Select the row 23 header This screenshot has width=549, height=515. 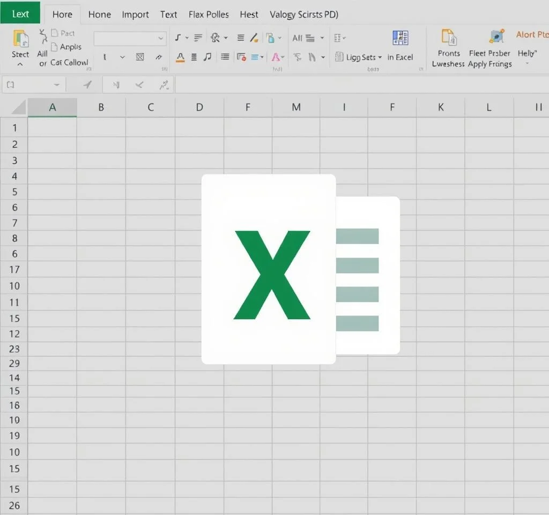pos(14,349)
